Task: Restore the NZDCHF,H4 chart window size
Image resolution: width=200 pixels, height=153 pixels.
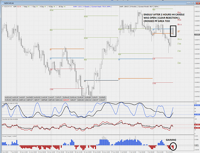Action: 193,3
